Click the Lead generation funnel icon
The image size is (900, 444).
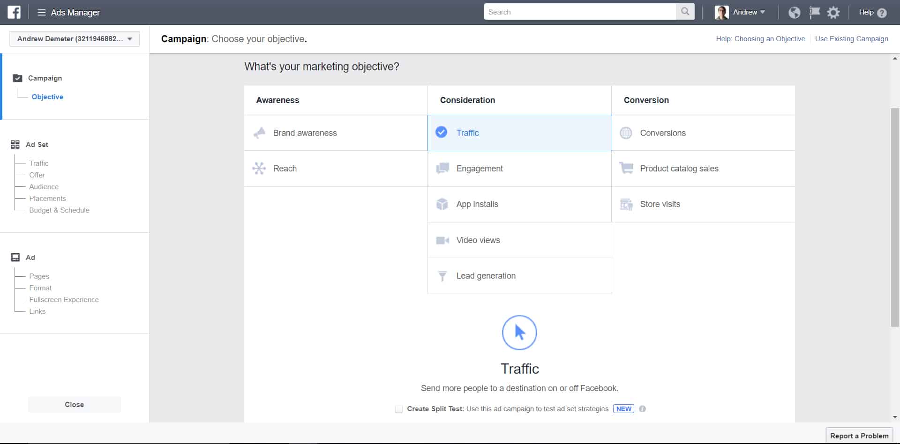click(x=442, y=276)
